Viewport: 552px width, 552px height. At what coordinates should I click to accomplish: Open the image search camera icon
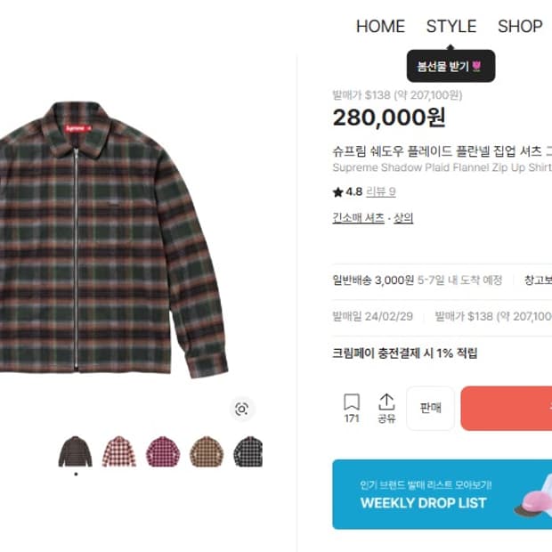tap(241, 409)
